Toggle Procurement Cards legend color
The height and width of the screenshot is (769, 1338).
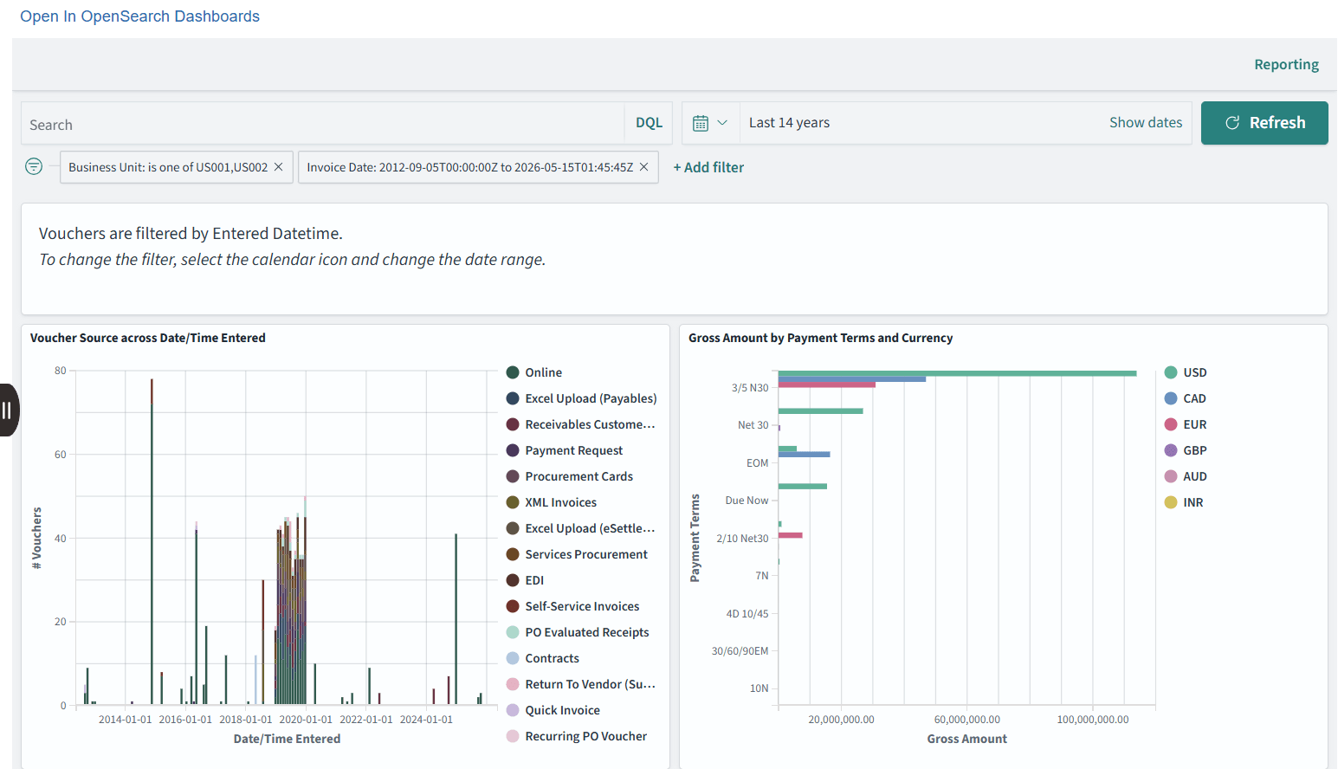pyautogui.click(x=513, y=476)
